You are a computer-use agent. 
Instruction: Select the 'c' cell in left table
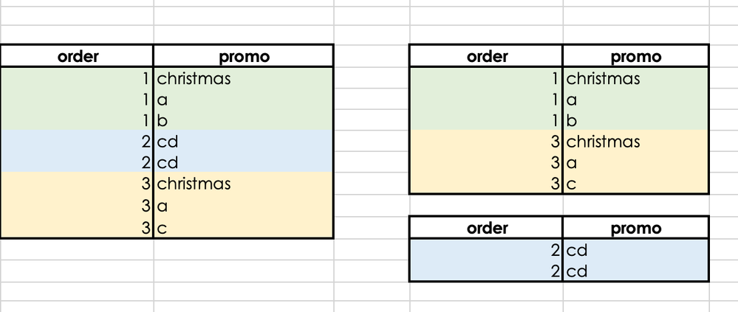tap(243, 227)
